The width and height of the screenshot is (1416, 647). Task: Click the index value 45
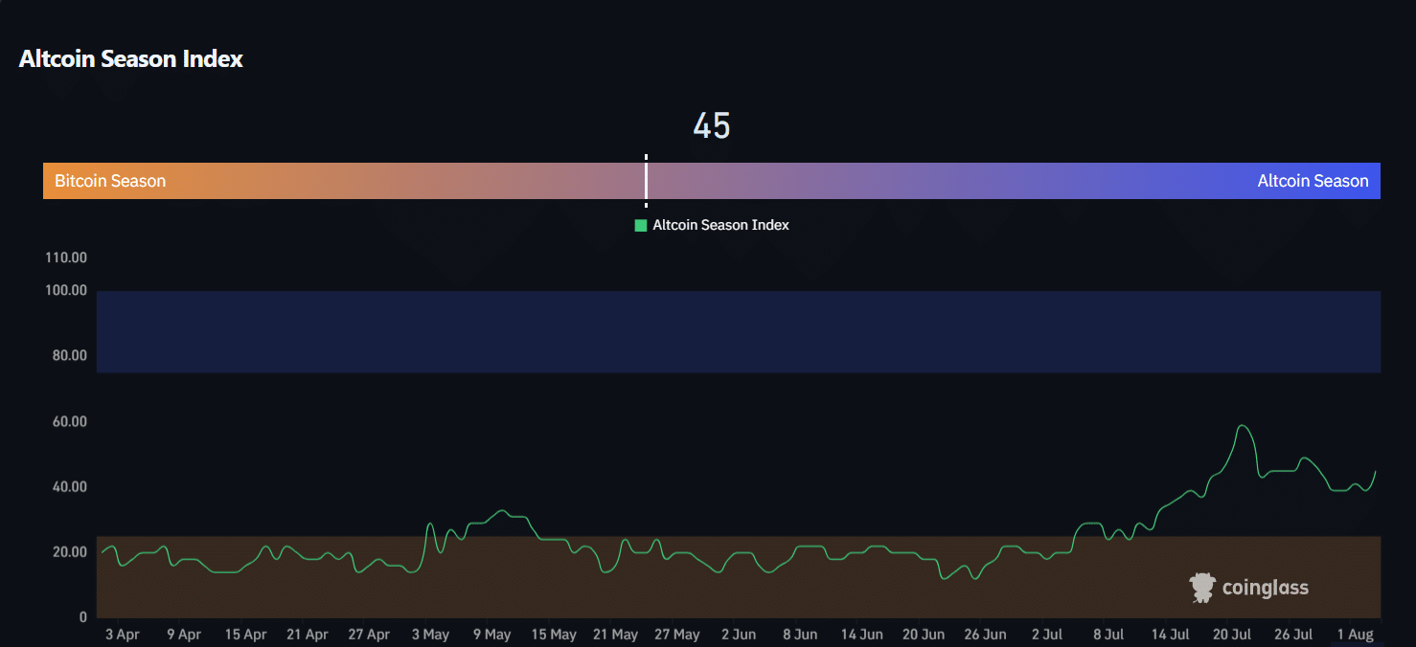(712, 126)
